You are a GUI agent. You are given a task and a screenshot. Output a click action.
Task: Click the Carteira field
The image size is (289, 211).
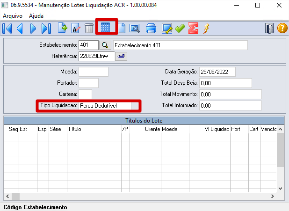(x=85, y=94)
